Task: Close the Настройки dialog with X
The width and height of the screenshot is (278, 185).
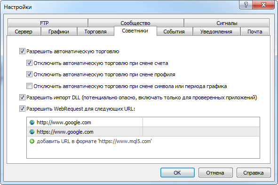Action: tap(263, 5)
